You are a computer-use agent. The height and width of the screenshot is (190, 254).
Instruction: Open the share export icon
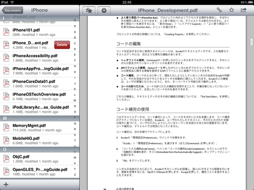[243, 10]
